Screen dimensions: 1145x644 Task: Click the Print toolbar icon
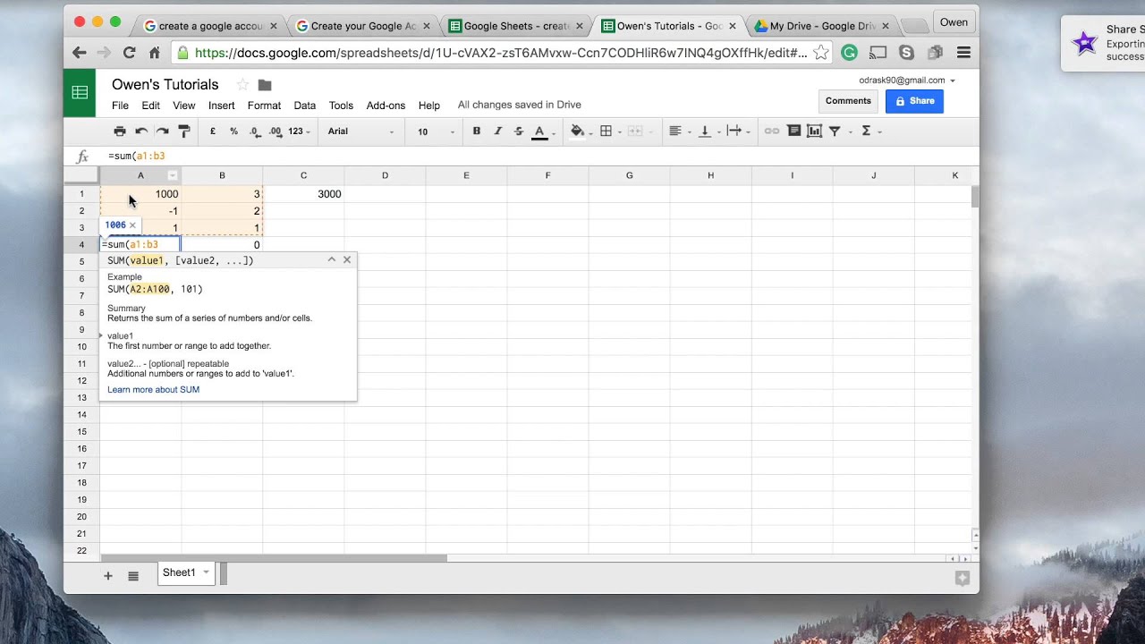120,131
